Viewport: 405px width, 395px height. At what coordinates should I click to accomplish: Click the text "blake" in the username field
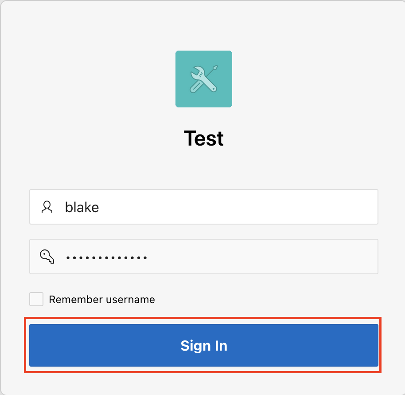point(82,207)
